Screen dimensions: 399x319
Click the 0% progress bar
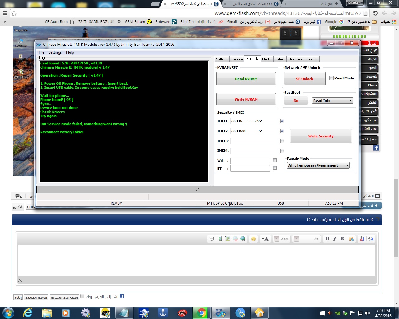coord(197,189)
